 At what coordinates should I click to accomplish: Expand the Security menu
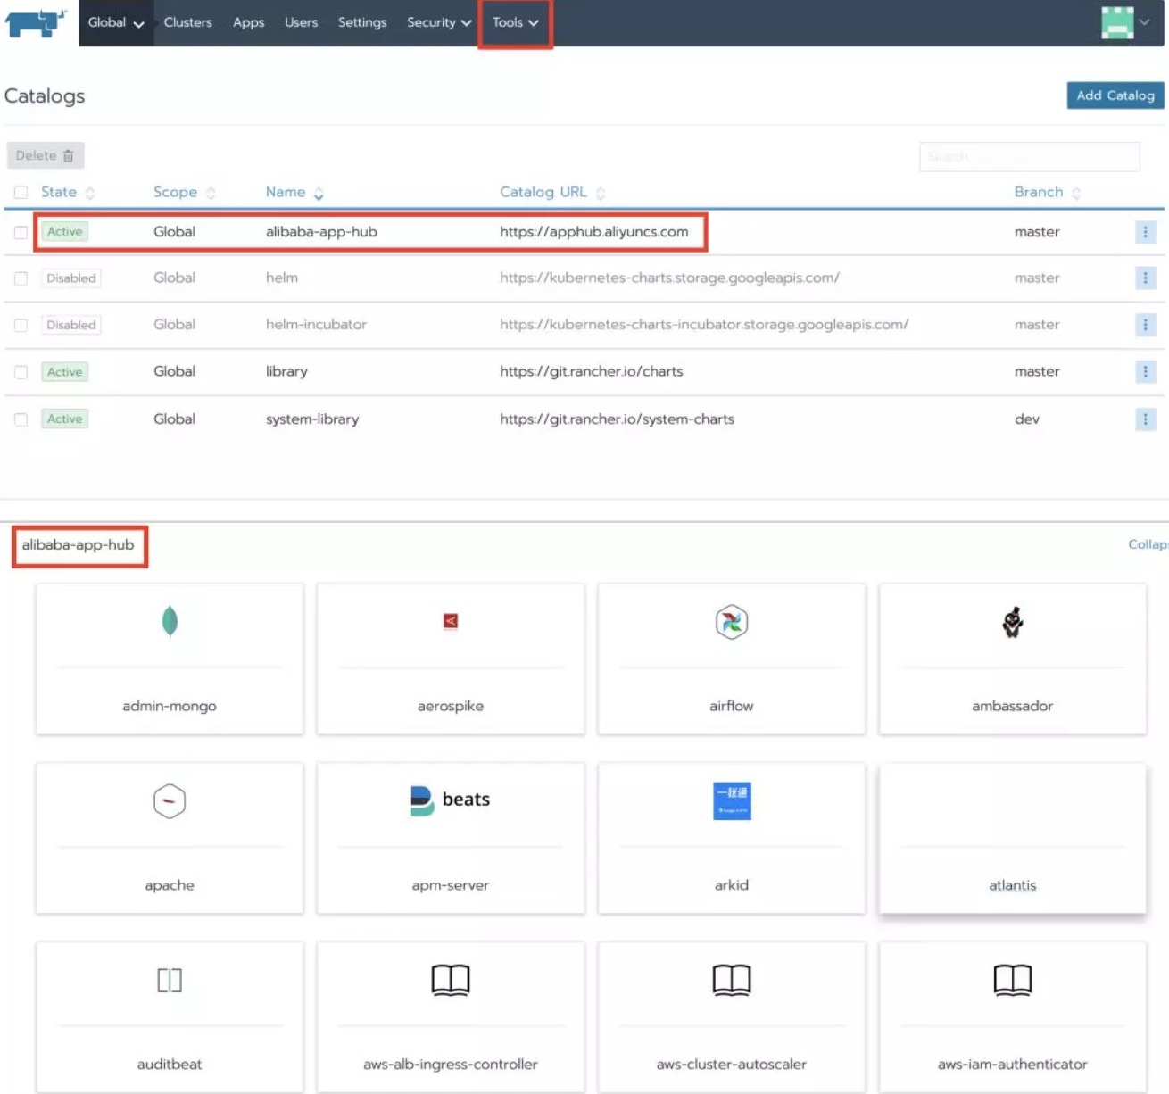pos(439,22)
